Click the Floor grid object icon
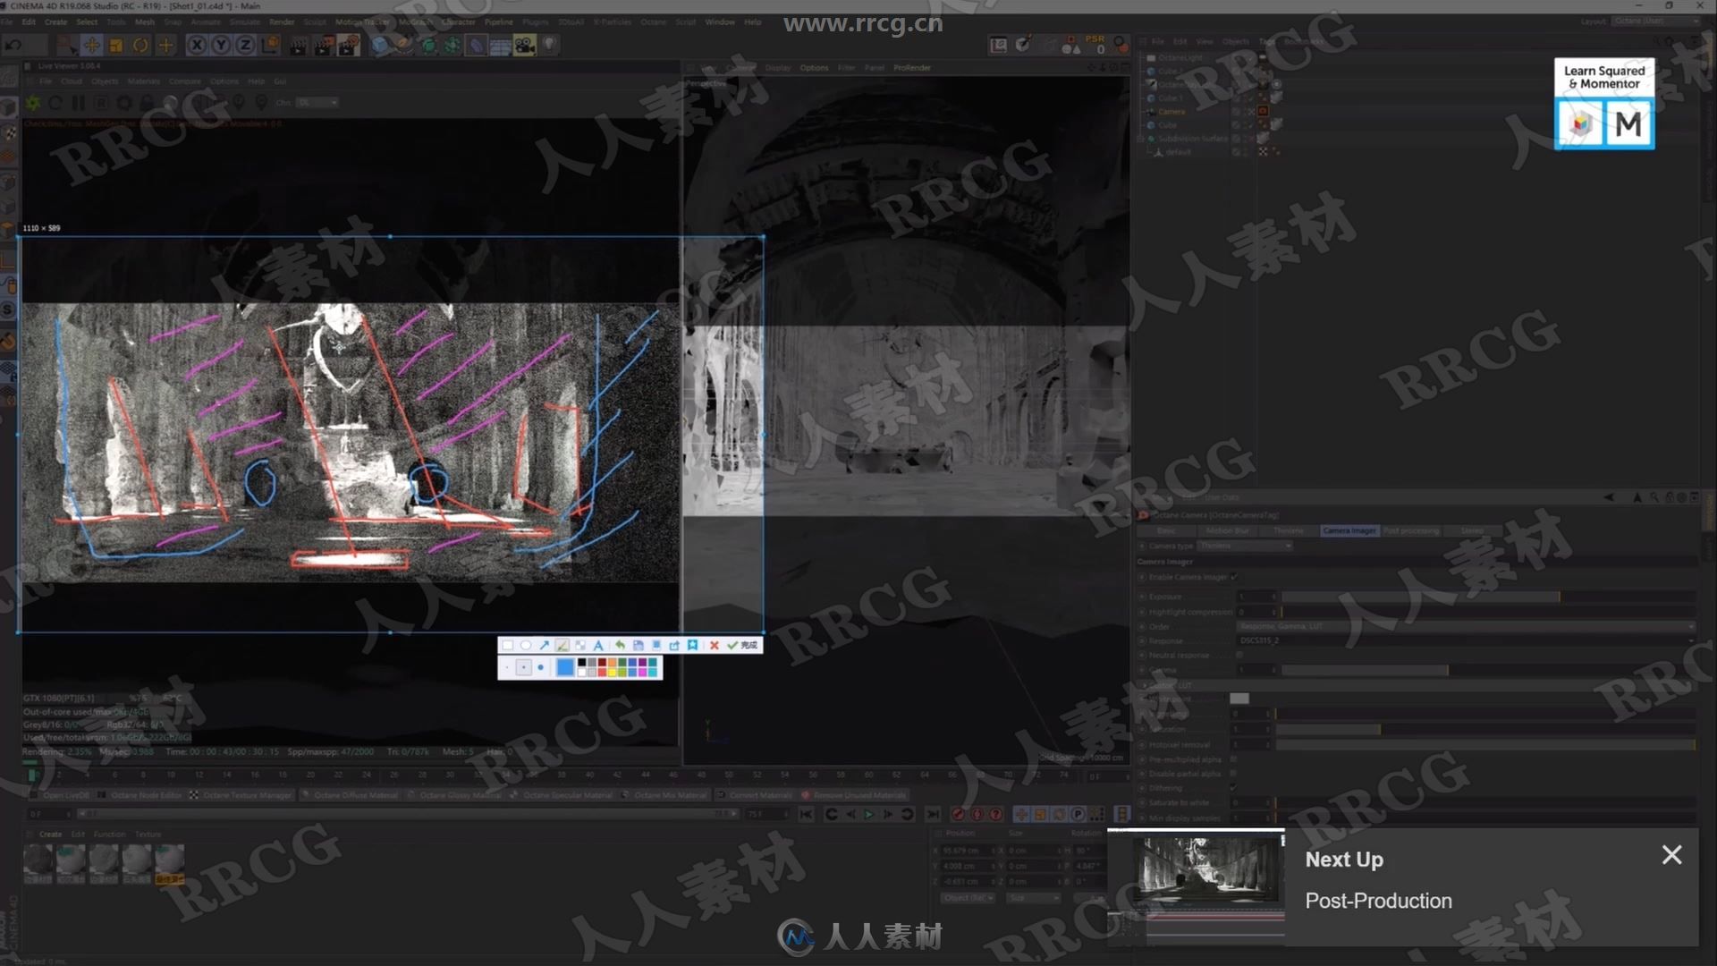The image size is (1717, 966). pos(501,45)
